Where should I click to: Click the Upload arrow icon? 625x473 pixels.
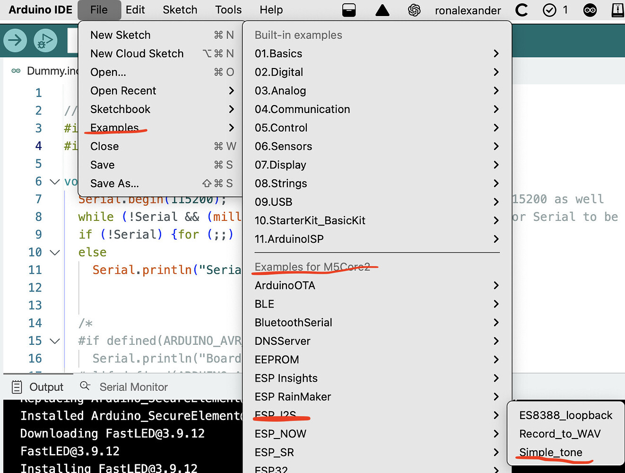point(15,41)
